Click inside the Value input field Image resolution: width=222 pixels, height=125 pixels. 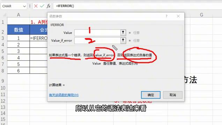point(97,33)
